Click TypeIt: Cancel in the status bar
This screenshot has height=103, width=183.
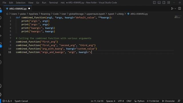pos(21,101)
